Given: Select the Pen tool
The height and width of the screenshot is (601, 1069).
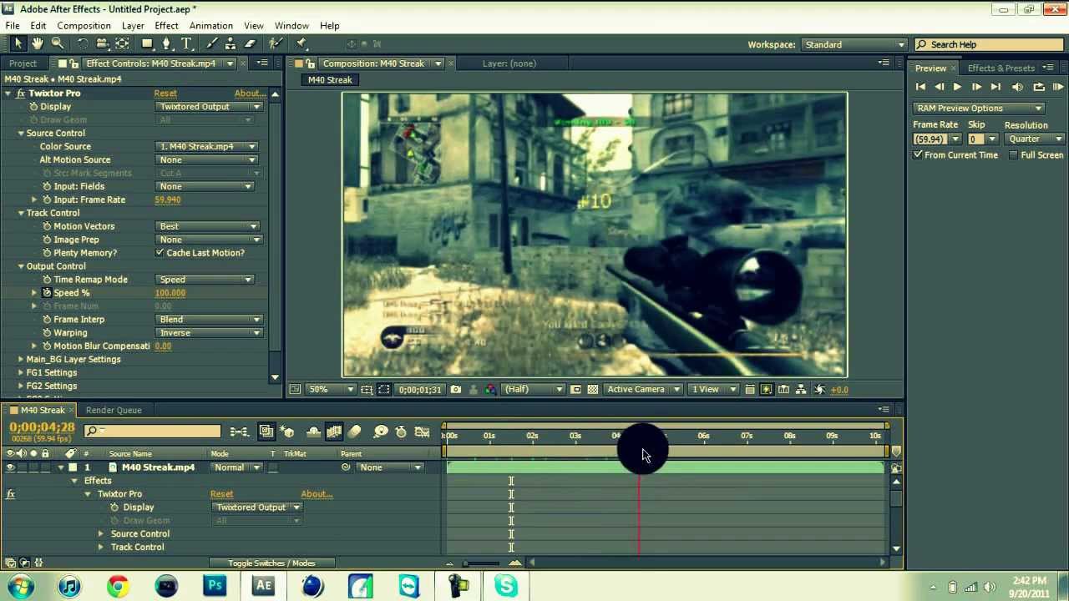Looking at the screenshot, I should point(167,43).
